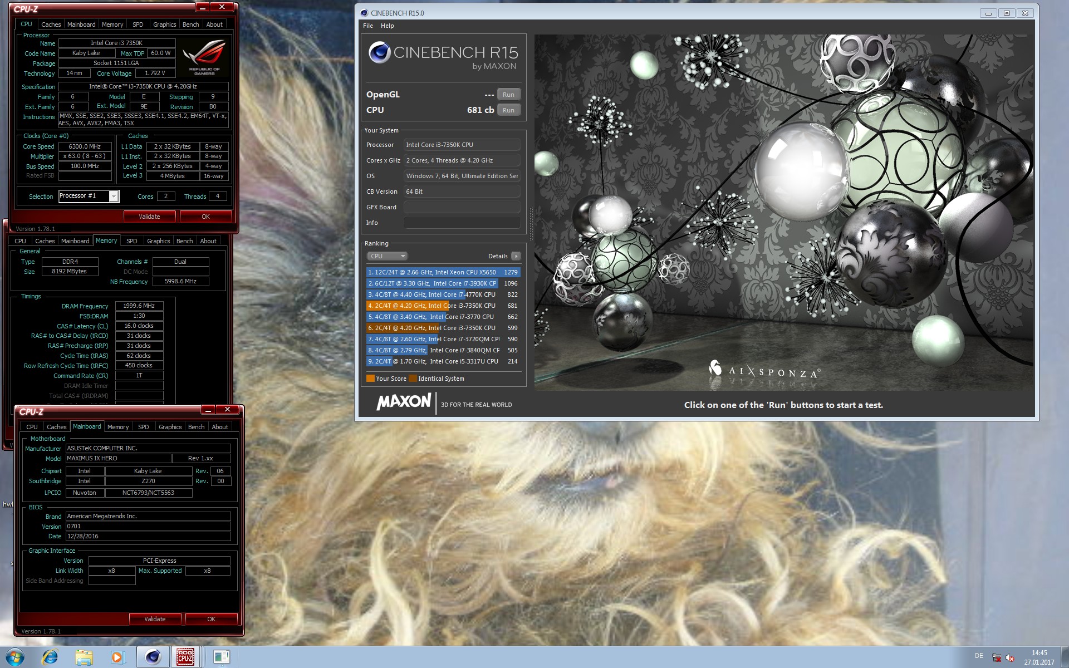1069x668 pixels.
Task: Open the last pinned taskbar application icon
Action: click(221, 657)
